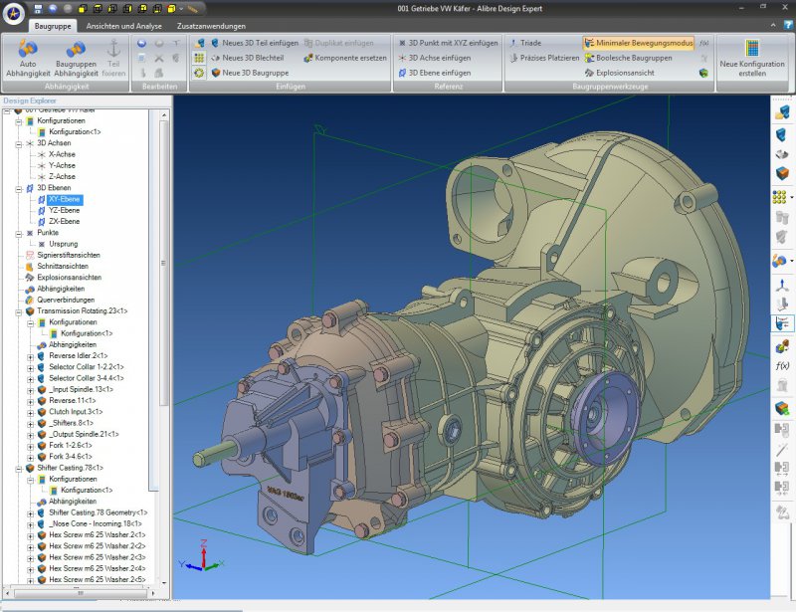Screen dimensions: 796x612
Task: Select Y-Achse in Design Explorer
Action: tap(62, 165)
